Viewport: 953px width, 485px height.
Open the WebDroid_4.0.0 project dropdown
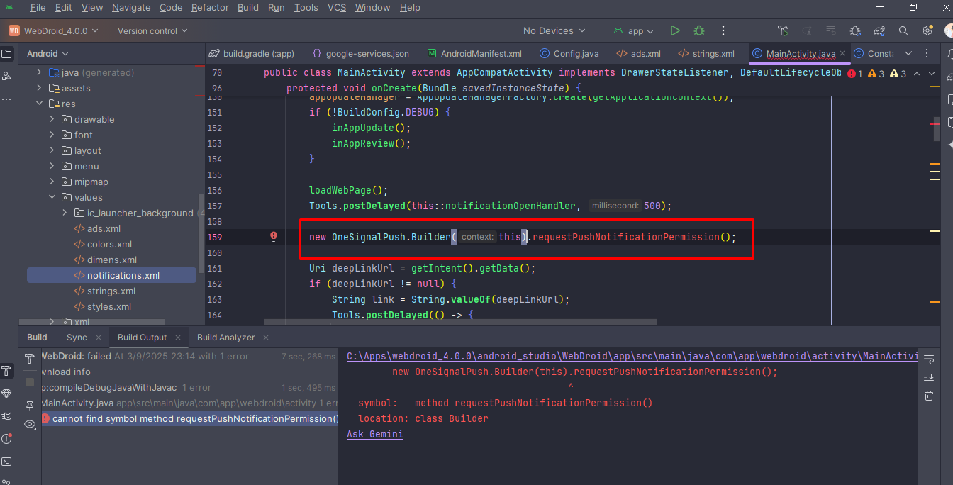[53, 30]
